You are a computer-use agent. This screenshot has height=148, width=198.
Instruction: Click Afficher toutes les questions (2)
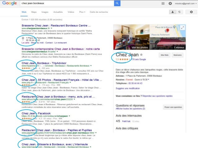tap(130, 109)
